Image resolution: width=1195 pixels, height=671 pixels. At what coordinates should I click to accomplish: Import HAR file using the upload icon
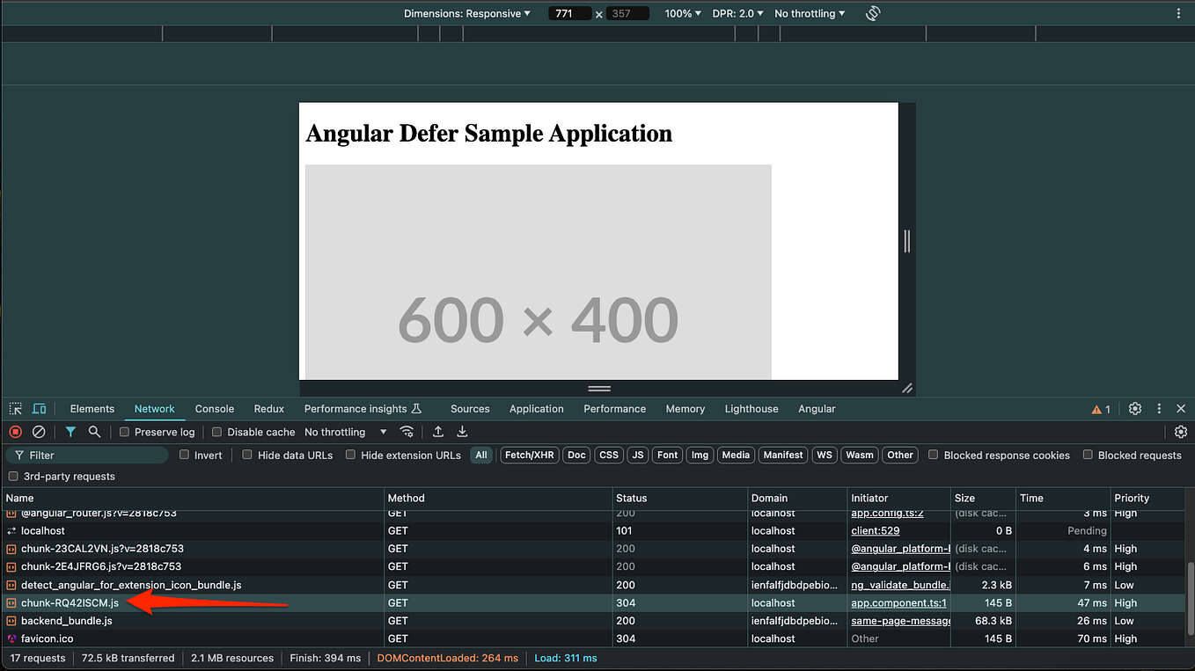coord(437,432)
